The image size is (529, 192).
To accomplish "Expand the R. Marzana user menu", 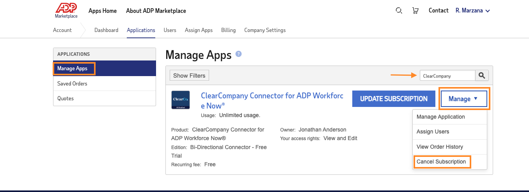I will [472, 11].
